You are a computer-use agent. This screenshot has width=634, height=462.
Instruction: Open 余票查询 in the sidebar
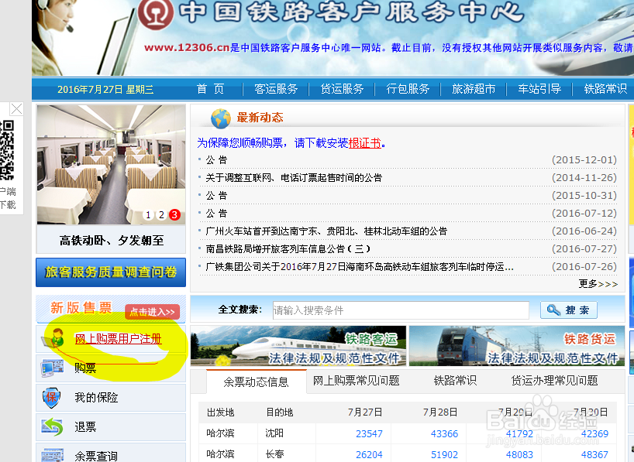tap(96, 456)
